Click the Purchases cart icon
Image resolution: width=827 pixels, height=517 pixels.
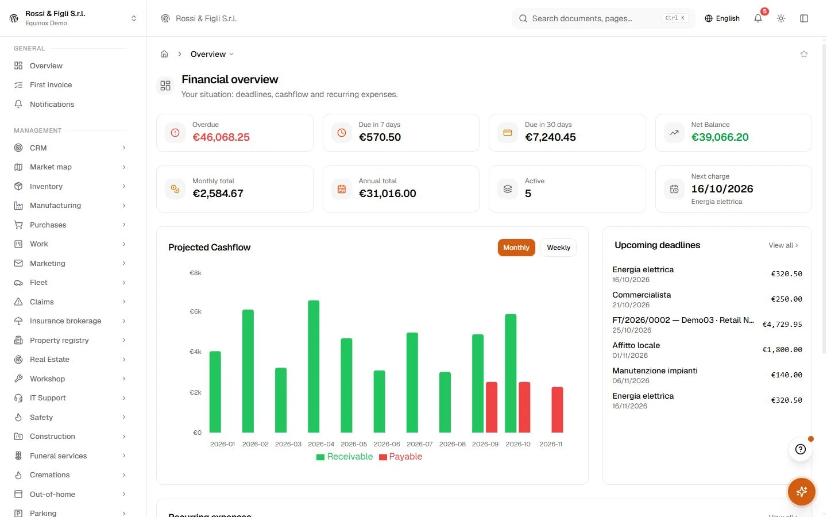(18, 225)
